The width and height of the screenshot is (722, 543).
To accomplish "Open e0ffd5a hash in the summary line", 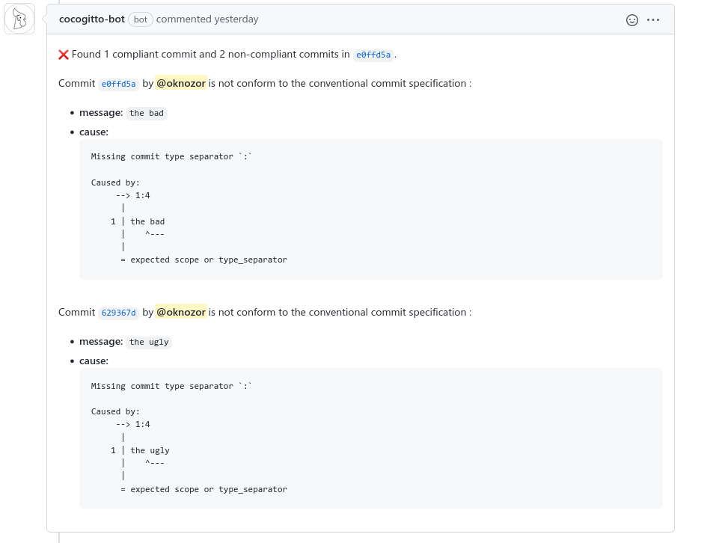I will [373, 55].
